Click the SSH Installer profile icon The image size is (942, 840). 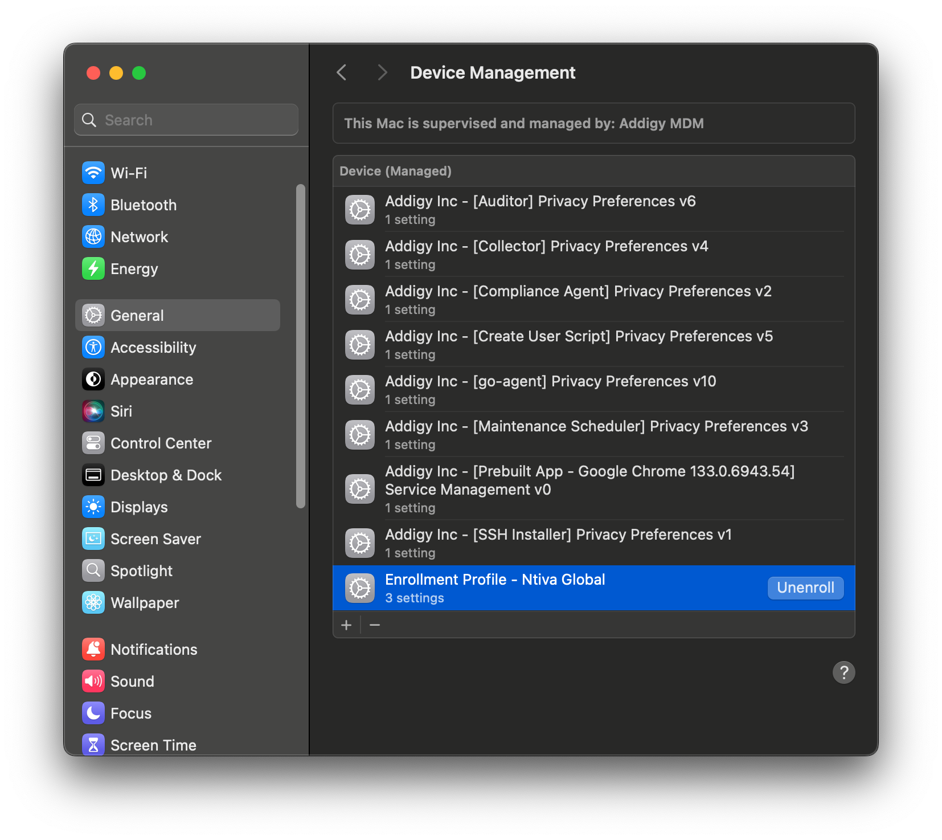tap(360, 543)
